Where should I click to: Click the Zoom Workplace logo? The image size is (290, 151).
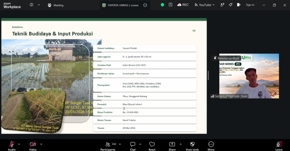12,6
